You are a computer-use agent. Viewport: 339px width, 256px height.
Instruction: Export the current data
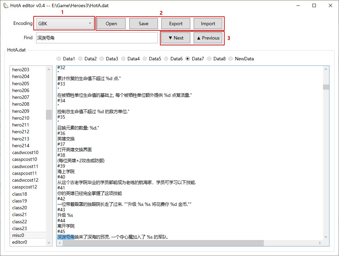click(x=176, y=23)
